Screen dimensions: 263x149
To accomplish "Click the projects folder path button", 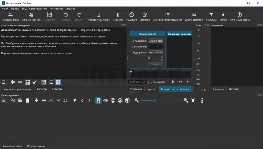I will point(156,41).
